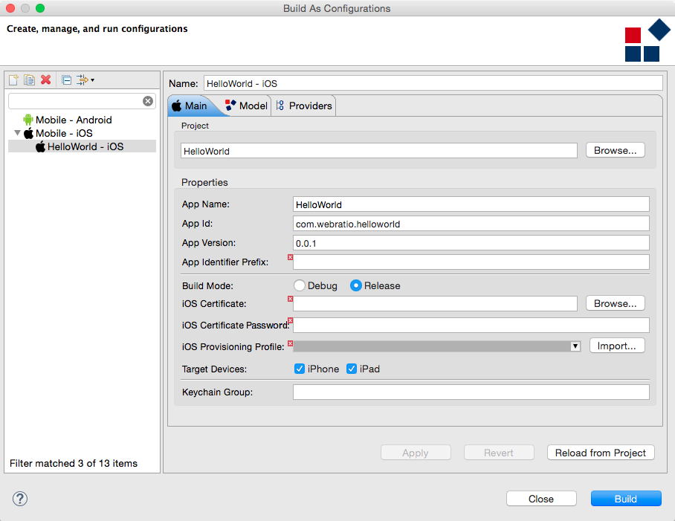
Task: Click Reload from Project button
Action: [x=601, y=453]
